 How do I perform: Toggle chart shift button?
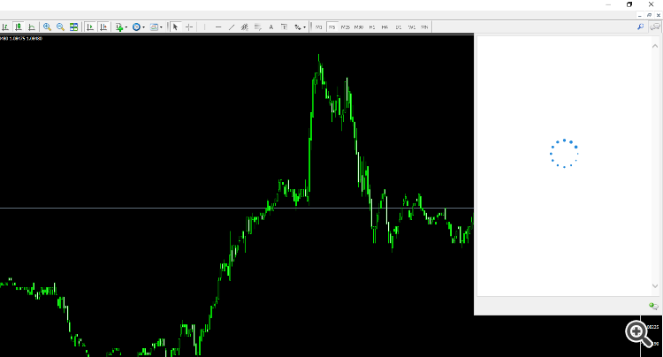[103, 27]
